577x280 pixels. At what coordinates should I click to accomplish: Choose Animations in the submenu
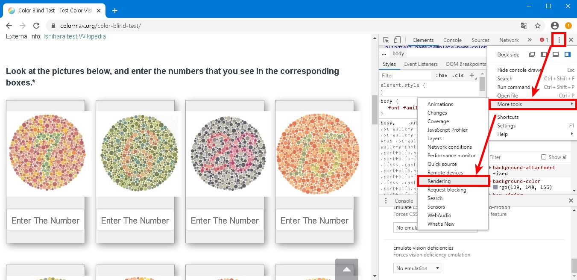(453, 104)
